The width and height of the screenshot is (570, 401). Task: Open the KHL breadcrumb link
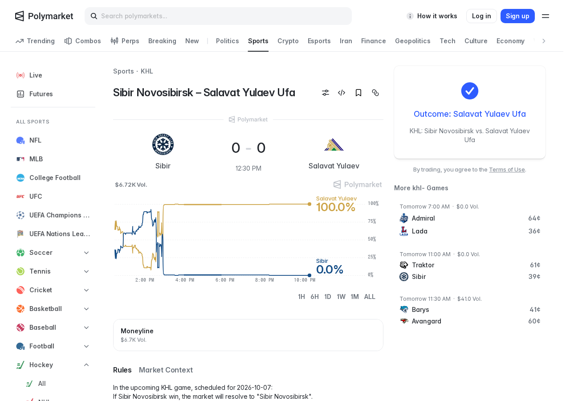[147, 71]
